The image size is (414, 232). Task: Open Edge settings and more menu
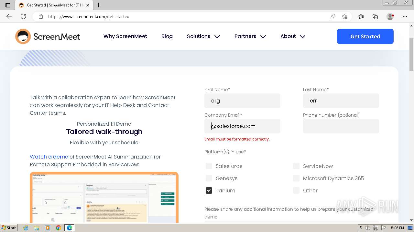pos(405,16)
